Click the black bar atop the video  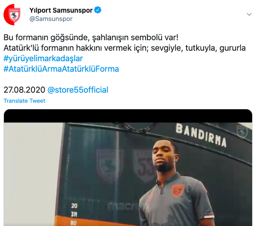128,116
